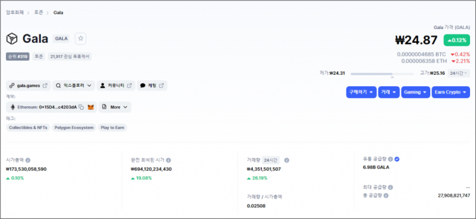
Task: Open the info icon beside 완전 희석된 시가
Action: pos(168,160)
